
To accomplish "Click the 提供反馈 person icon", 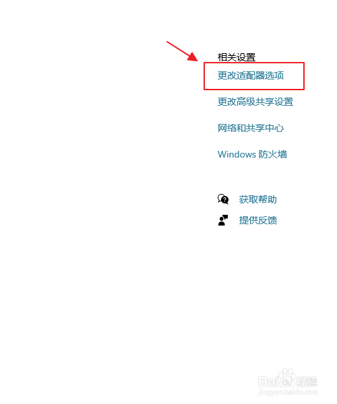I will [223, 220].
